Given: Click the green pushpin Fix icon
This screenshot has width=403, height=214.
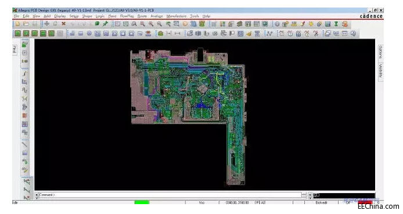Looking at the screenshot, I should tap(105, 24).
